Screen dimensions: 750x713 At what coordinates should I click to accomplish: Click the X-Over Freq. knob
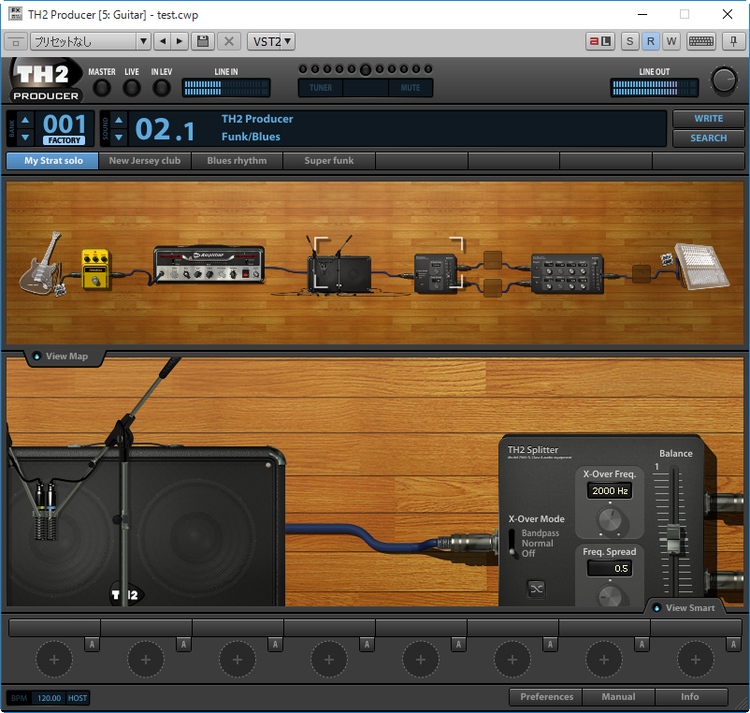610,519
